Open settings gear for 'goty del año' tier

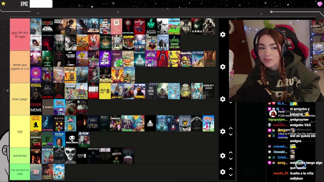click(223, 35)
